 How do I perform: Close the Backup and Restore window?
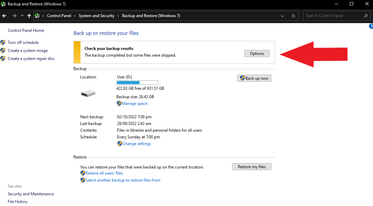click(x=367, y=4)
